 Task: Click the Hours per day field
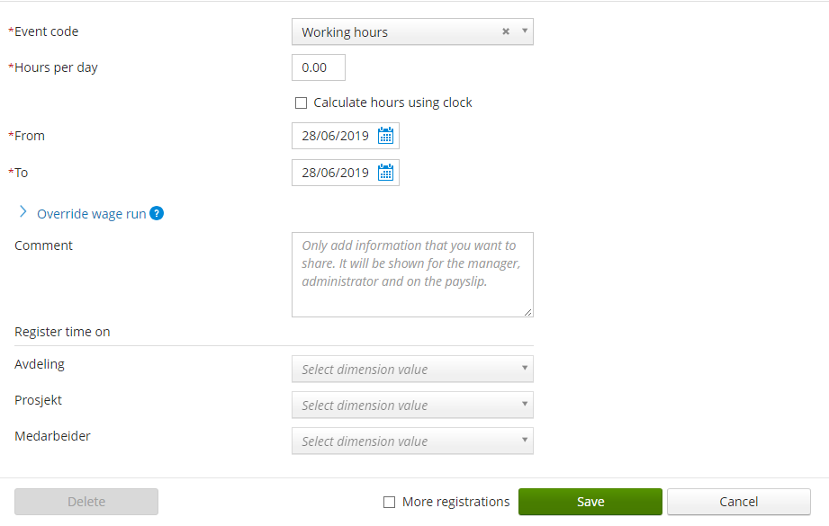[x=319, y=67]
